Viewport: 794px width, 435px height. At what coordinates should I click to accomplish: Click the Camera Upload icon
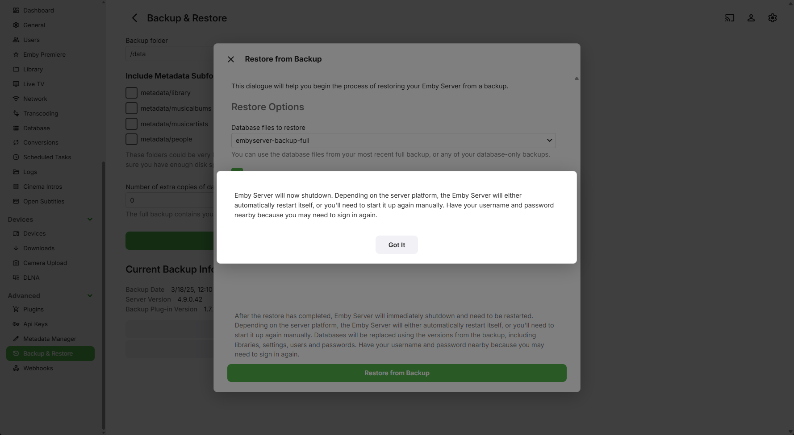click(16, 263)
